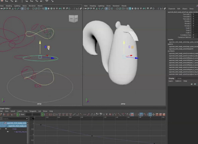Viewport: 198px width, 144px height.
Task: Toggle film gate in left viewport toolbar
Action: [25, 9]
